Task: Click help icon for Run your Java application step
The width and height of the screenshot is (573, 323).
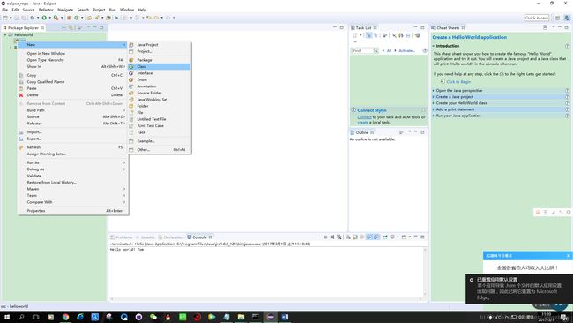Action: [x=567, y=116]
